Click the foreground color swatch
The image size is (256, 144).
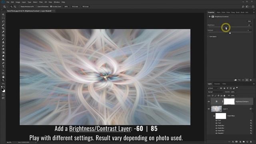(2, 90)
